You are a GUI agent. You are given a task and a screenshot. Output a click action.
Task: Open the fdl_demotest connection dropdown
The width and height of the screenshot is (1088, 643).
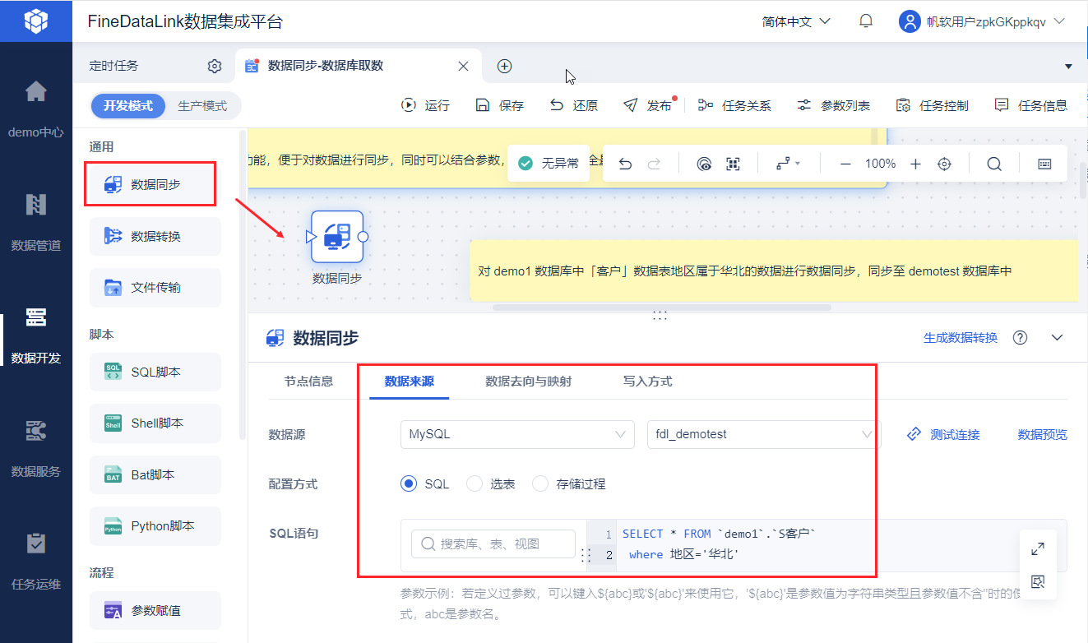[764, 434]
